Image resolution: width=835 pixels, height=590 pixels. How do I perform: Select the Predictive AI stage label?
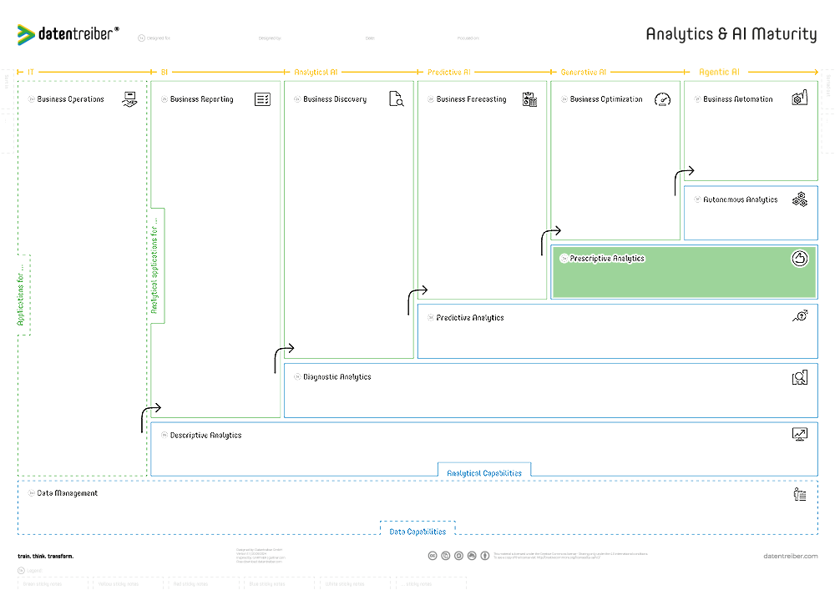449,72
